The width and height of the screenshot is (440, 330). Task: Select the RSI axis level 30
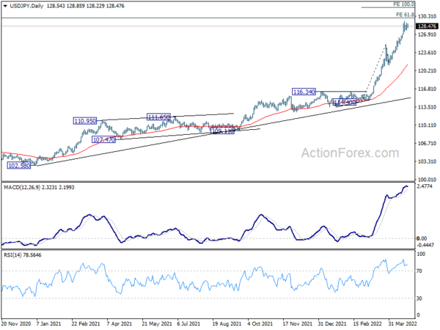(419, 298)
